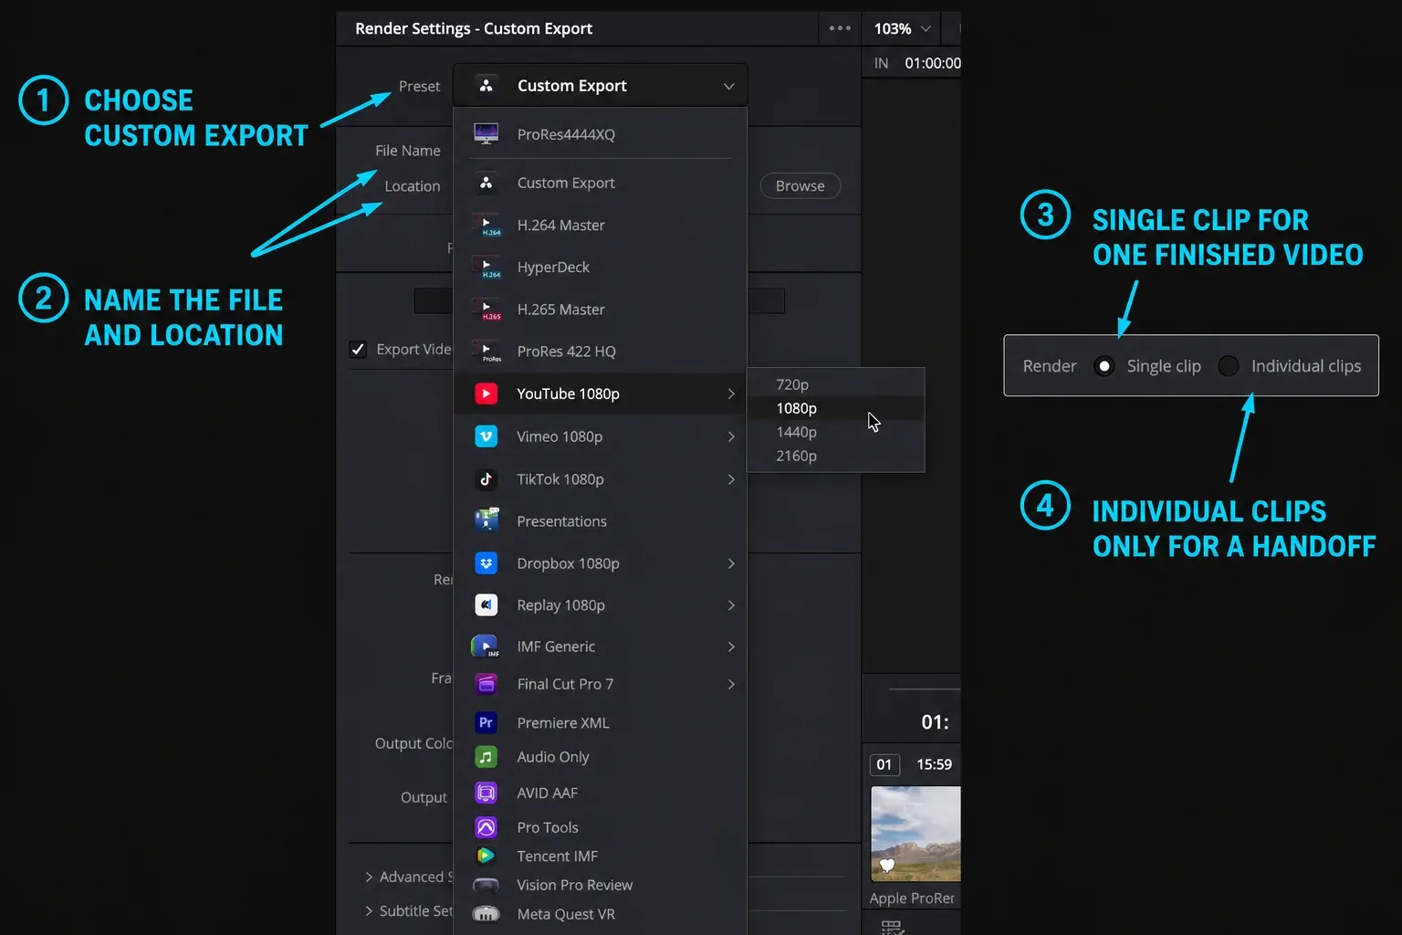Click the Meta Quest VR headset icon
The height and width of the screenshot is (935, 1402).
[486, 914]
